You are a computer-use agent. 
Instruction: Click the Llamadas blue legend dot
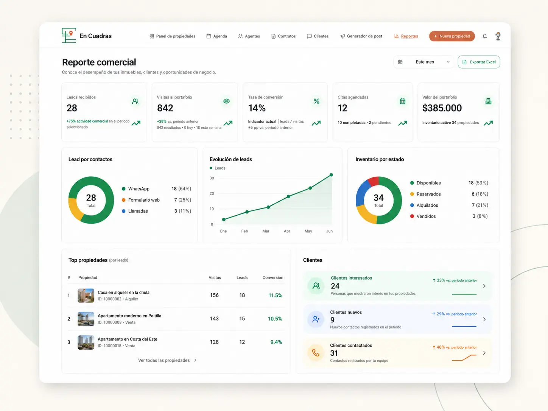click(x=123, y=211)
